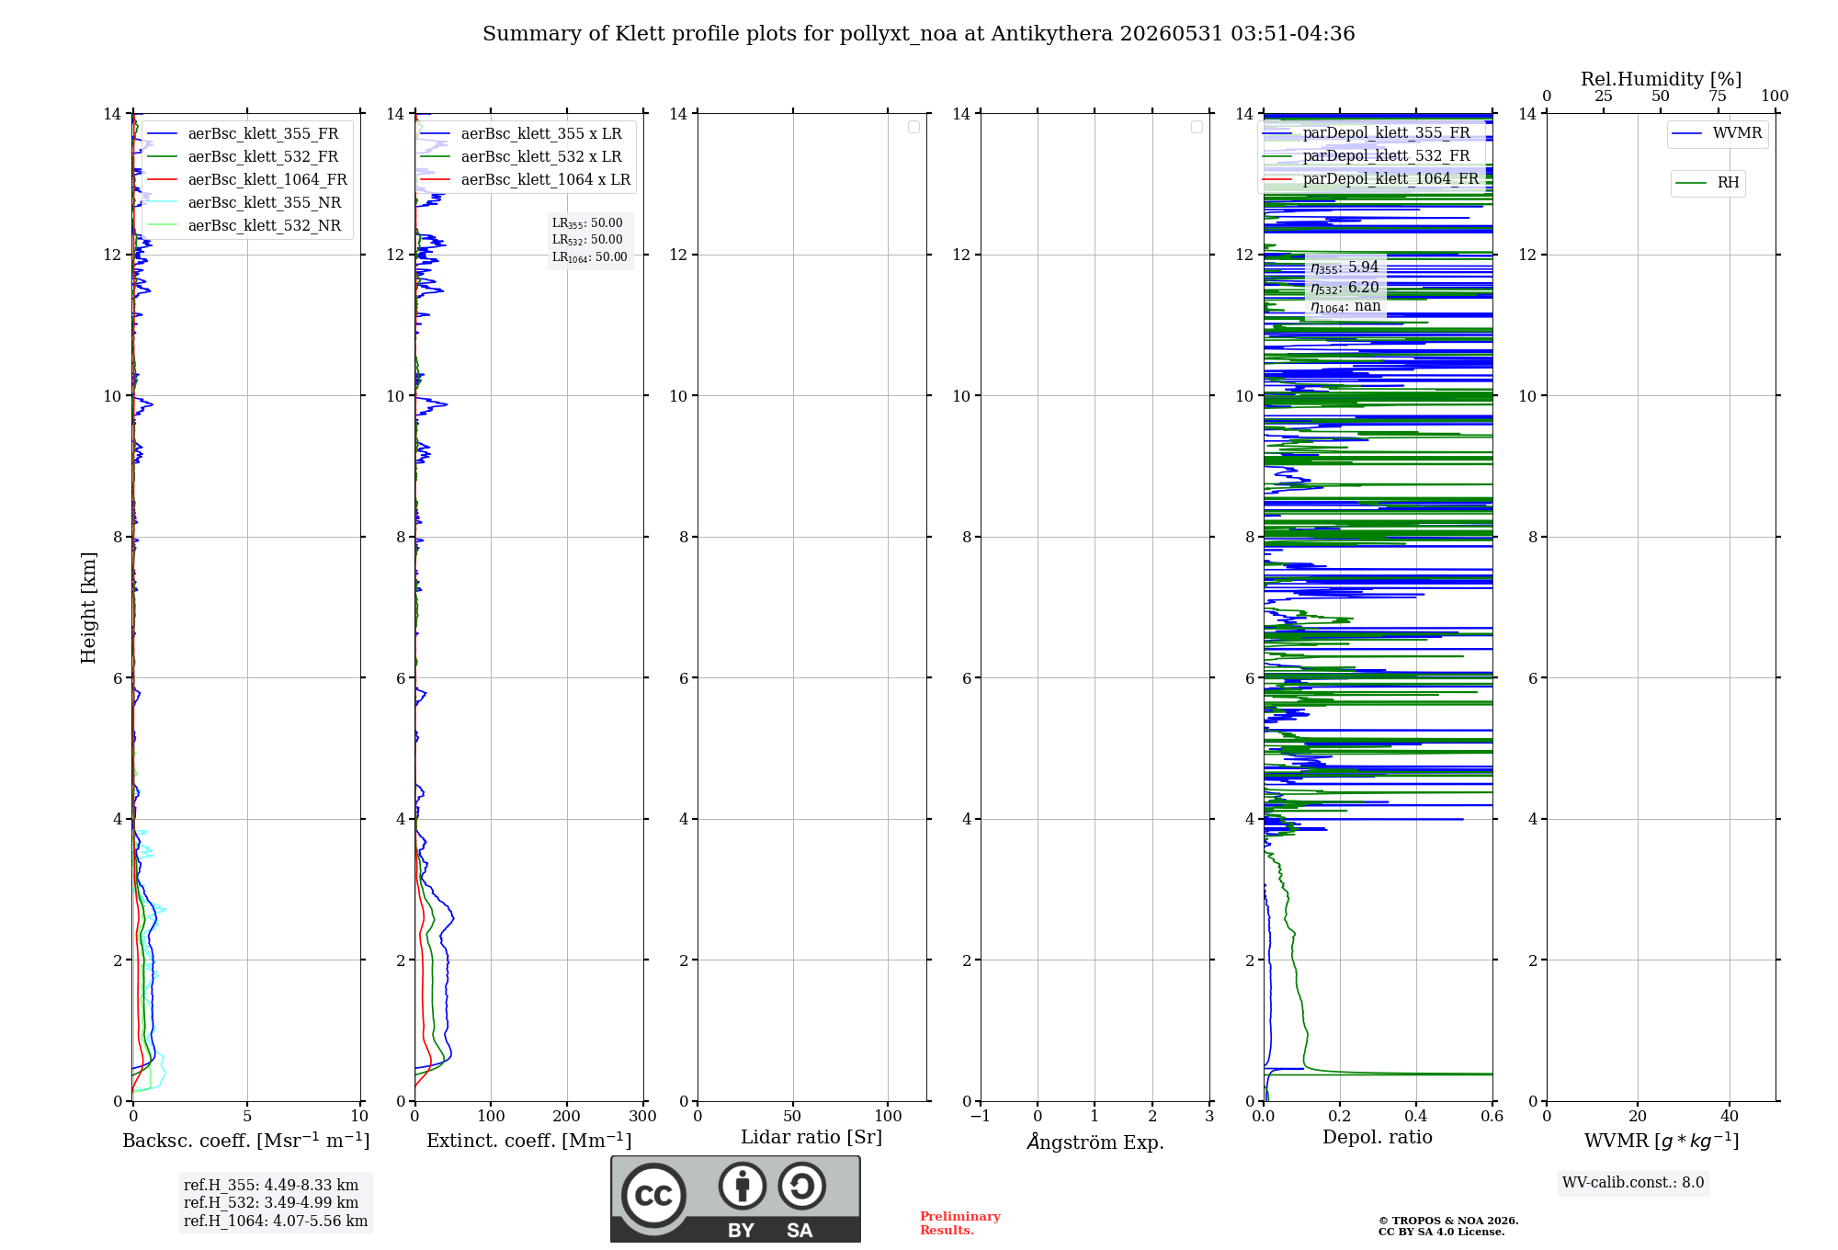The height and width of the screenshot is (1250, 1838).
Task: Click the empty legend box in Ångström panel
Action: 1197,127
